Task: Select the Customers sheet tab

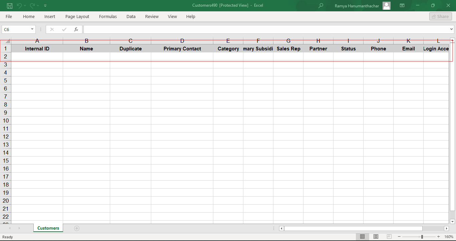Action: coord(48,228)
